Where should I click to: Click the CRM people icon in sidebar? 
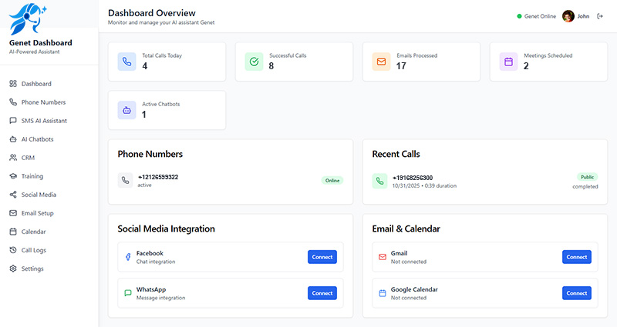click(x=13, y=158)
